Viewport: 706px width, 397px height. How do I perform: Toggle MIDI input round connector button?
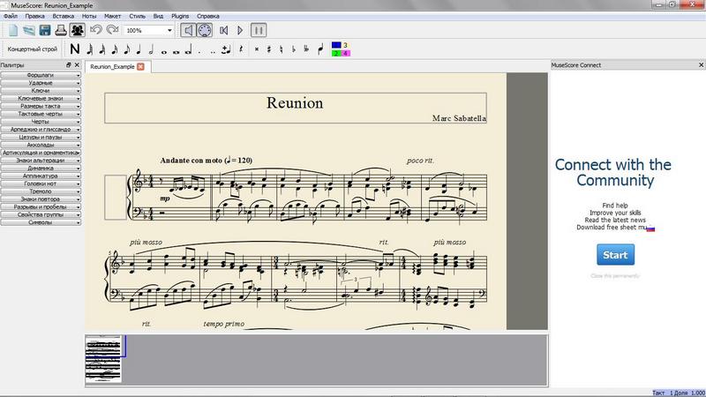pyautogui.click(x=205, y=30)
